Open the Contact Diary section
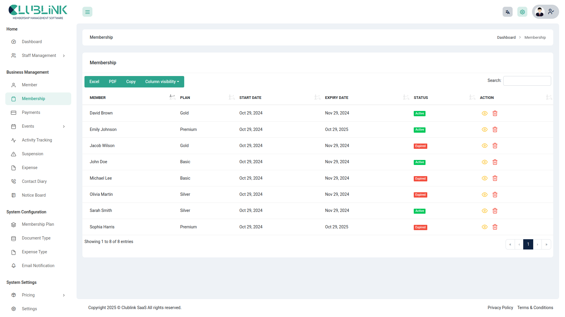Viewport: 565px width, 317px height. tap(34, 181)
